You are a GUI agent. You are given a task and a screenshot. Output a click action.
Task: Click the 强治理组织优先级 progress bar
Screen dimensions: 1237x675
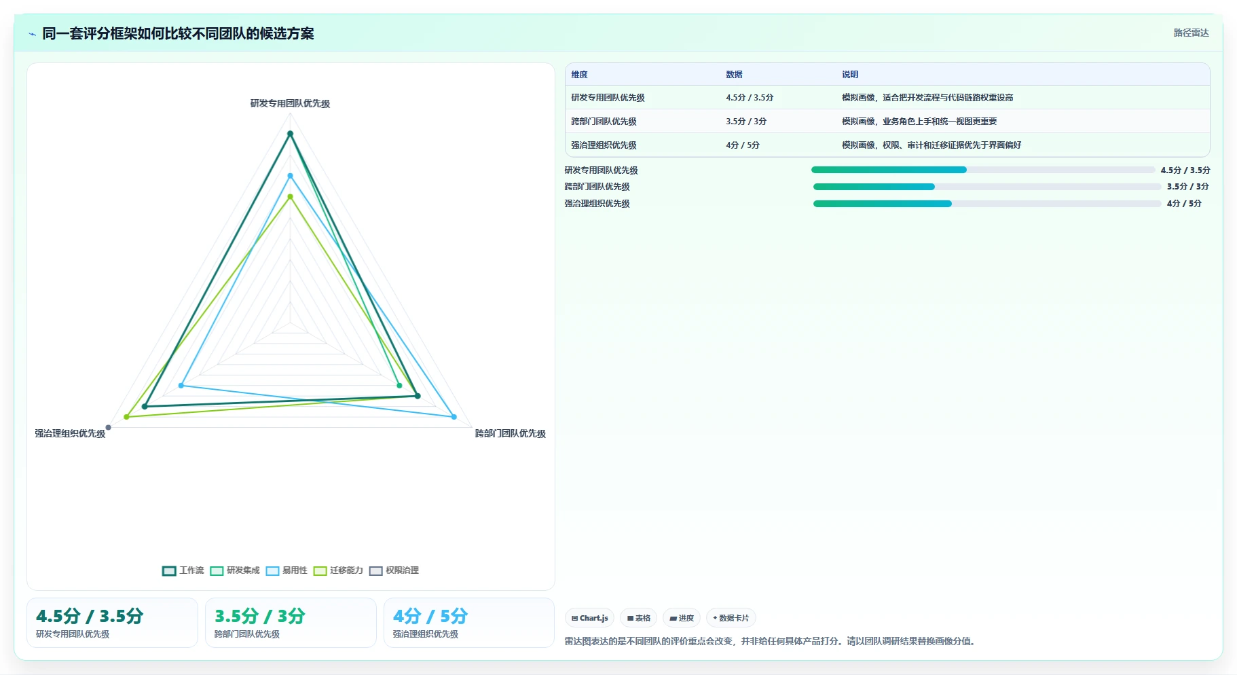987,204
